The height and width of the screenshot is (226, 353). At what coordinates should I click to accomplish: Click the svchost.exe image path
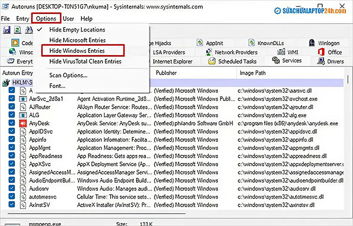(x=278, y=99)
